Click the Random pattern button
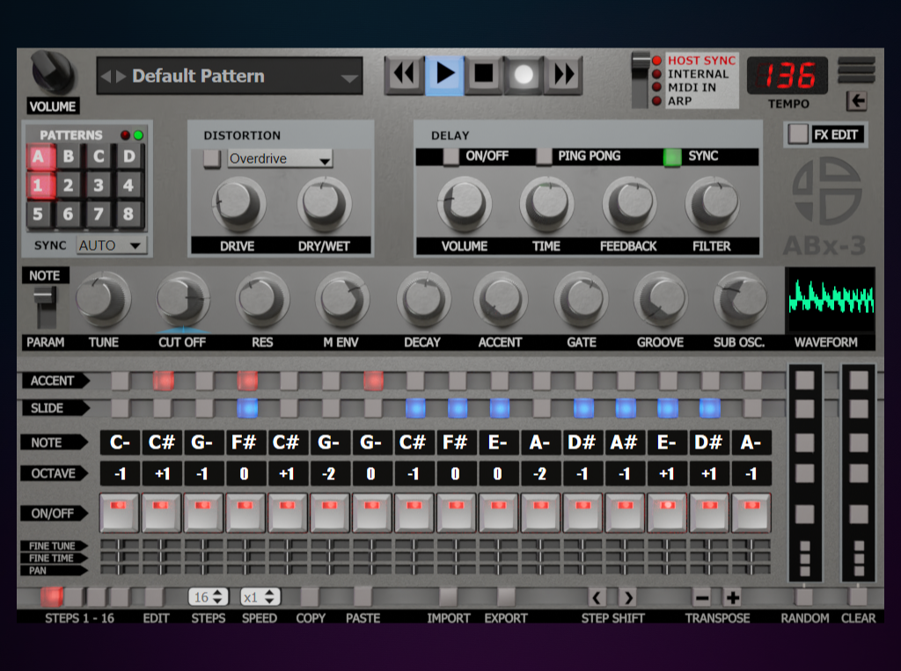901x671 pixels. [x=805, y=597]
